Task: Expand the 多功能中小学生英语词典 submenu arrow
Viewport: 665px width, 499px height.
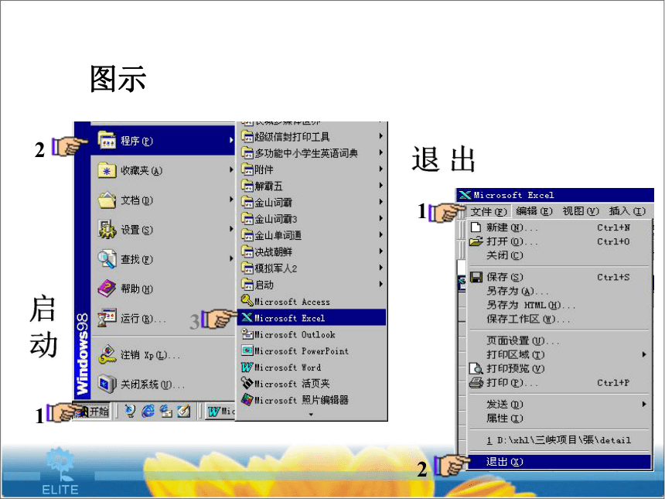Action: pyautogui.click(x=381, y=152)
